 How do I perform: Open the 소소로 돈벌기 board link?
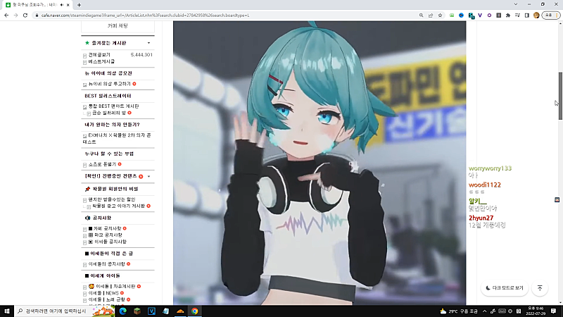pyautogui.click(x=102, y=164)
